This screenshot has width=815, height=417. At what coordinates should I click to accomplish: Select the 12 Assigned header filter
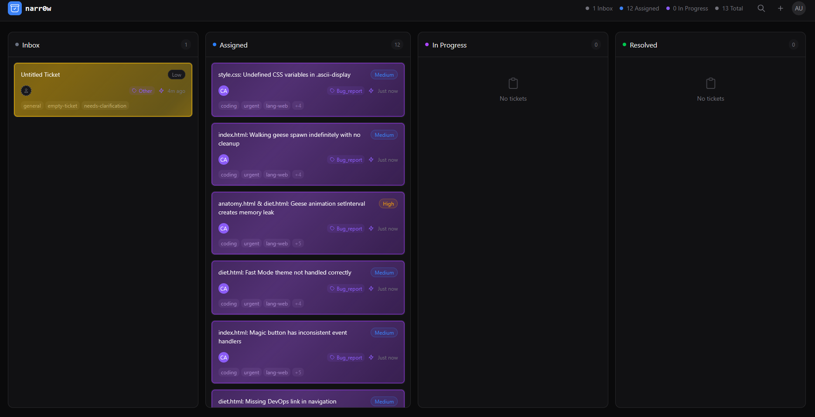coord(639,8)
